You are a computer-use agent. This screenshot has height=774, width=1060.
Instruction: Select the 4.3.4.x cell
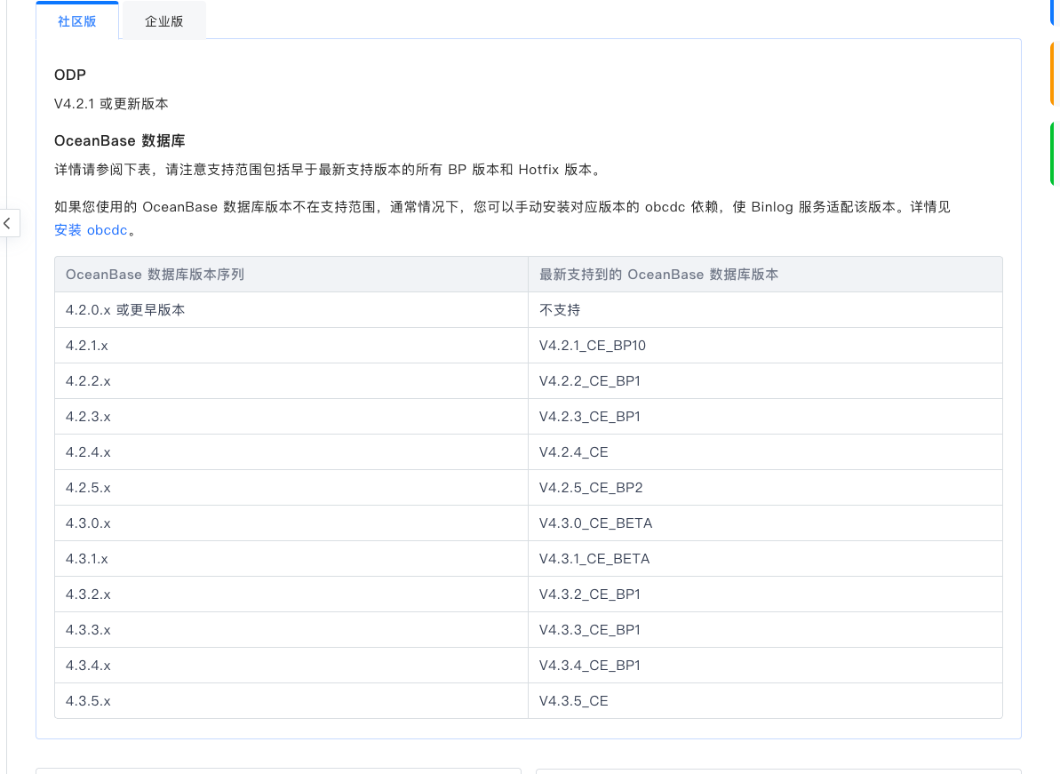(291, 666)
